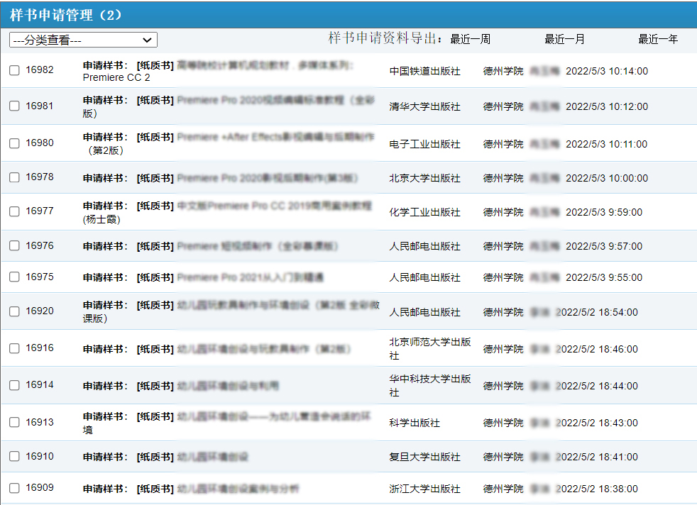Check the box for request 16909
This screenshot has height=505, width=697.
[x=14, y=489]
